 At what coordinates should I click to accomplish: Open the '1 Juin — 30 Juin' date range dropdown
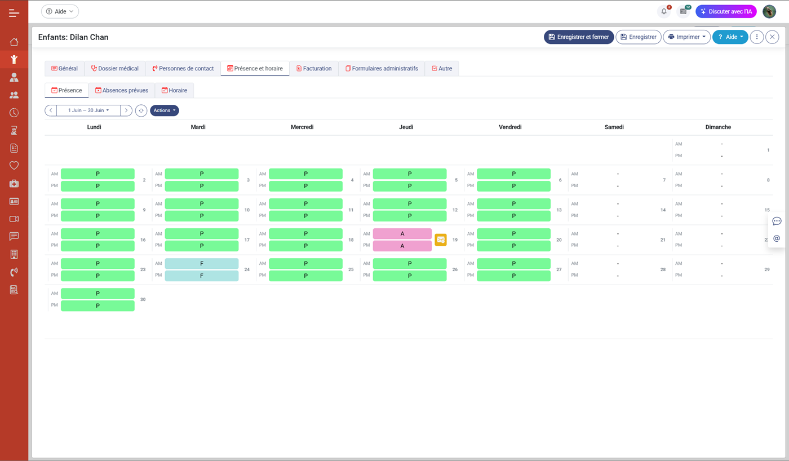(88, 110)
